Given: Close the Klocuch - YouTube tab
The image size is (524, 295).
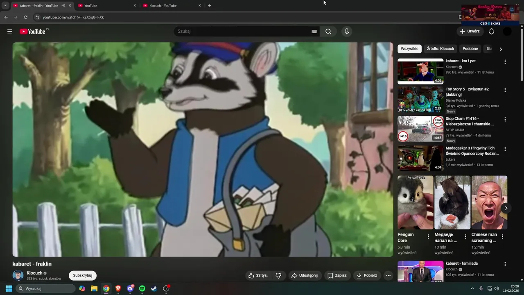Looking at the screenshot, I should click(x=200, y=6).
